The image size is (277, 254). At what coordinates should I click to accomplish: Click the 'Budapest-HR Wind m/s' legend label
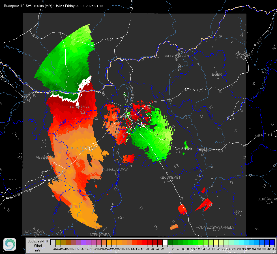[x=38, y=246]
